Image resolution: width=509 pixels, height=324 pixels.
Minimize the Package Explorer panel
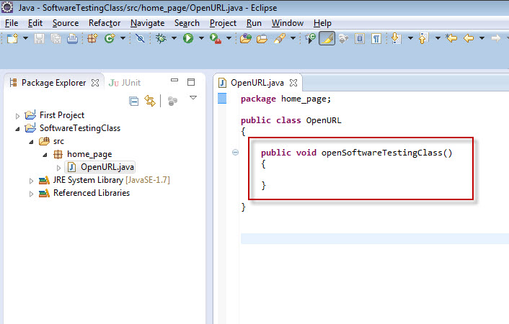(174, 80)
